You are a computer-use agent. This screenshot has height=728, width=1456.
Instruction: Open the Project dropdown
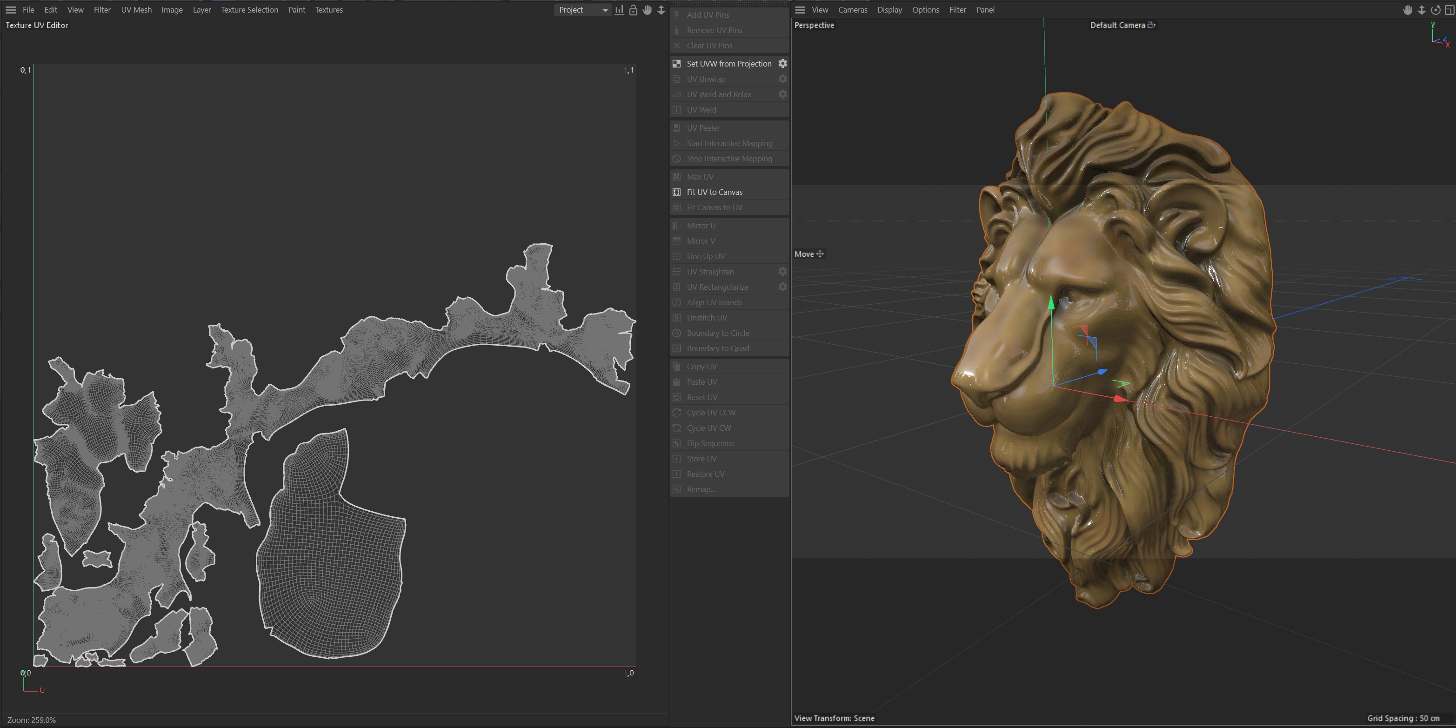583,10
